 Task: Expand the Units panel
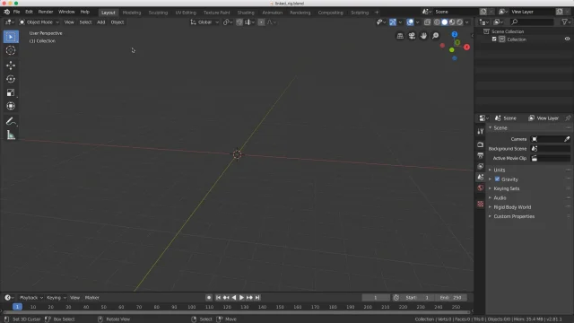tap(500, 170)
